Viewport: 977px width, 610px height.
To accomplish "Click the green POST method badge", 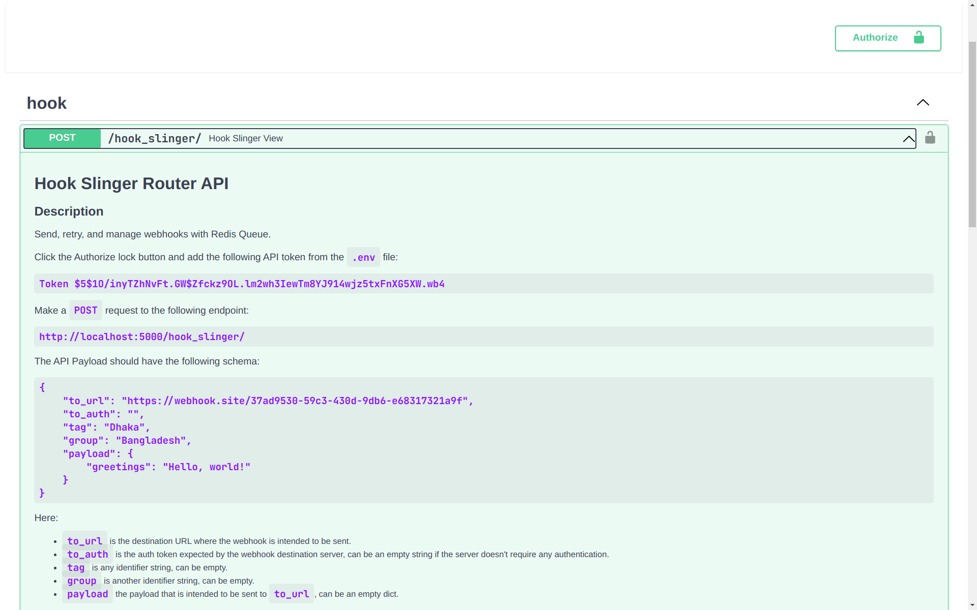I will point(62,138).
